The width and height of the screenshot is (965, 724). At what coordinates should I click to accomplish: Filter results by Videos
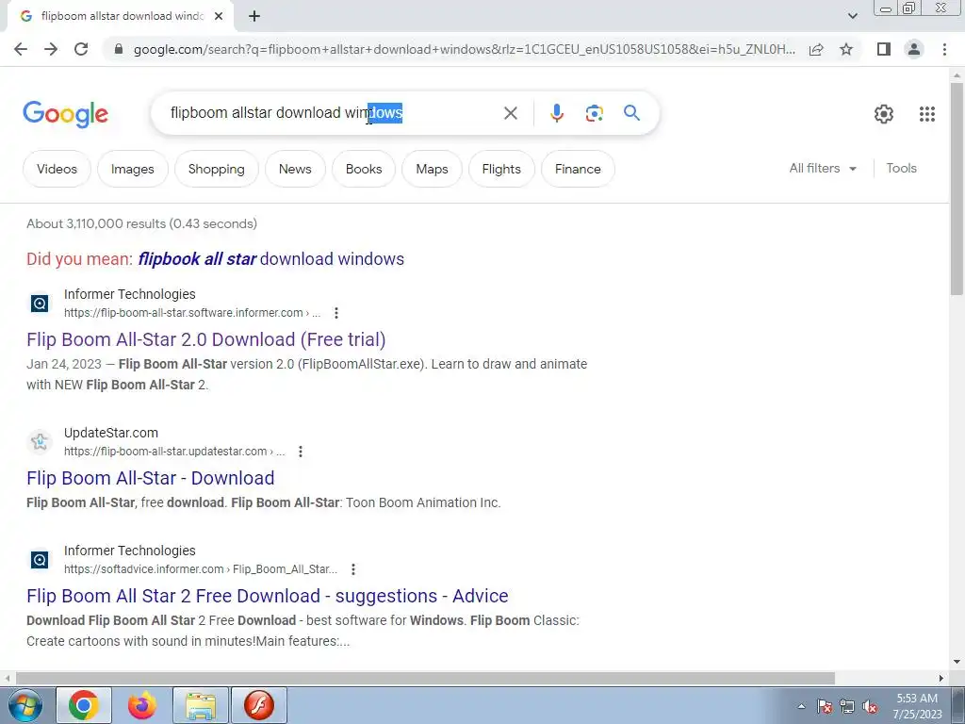coord(57,169)
